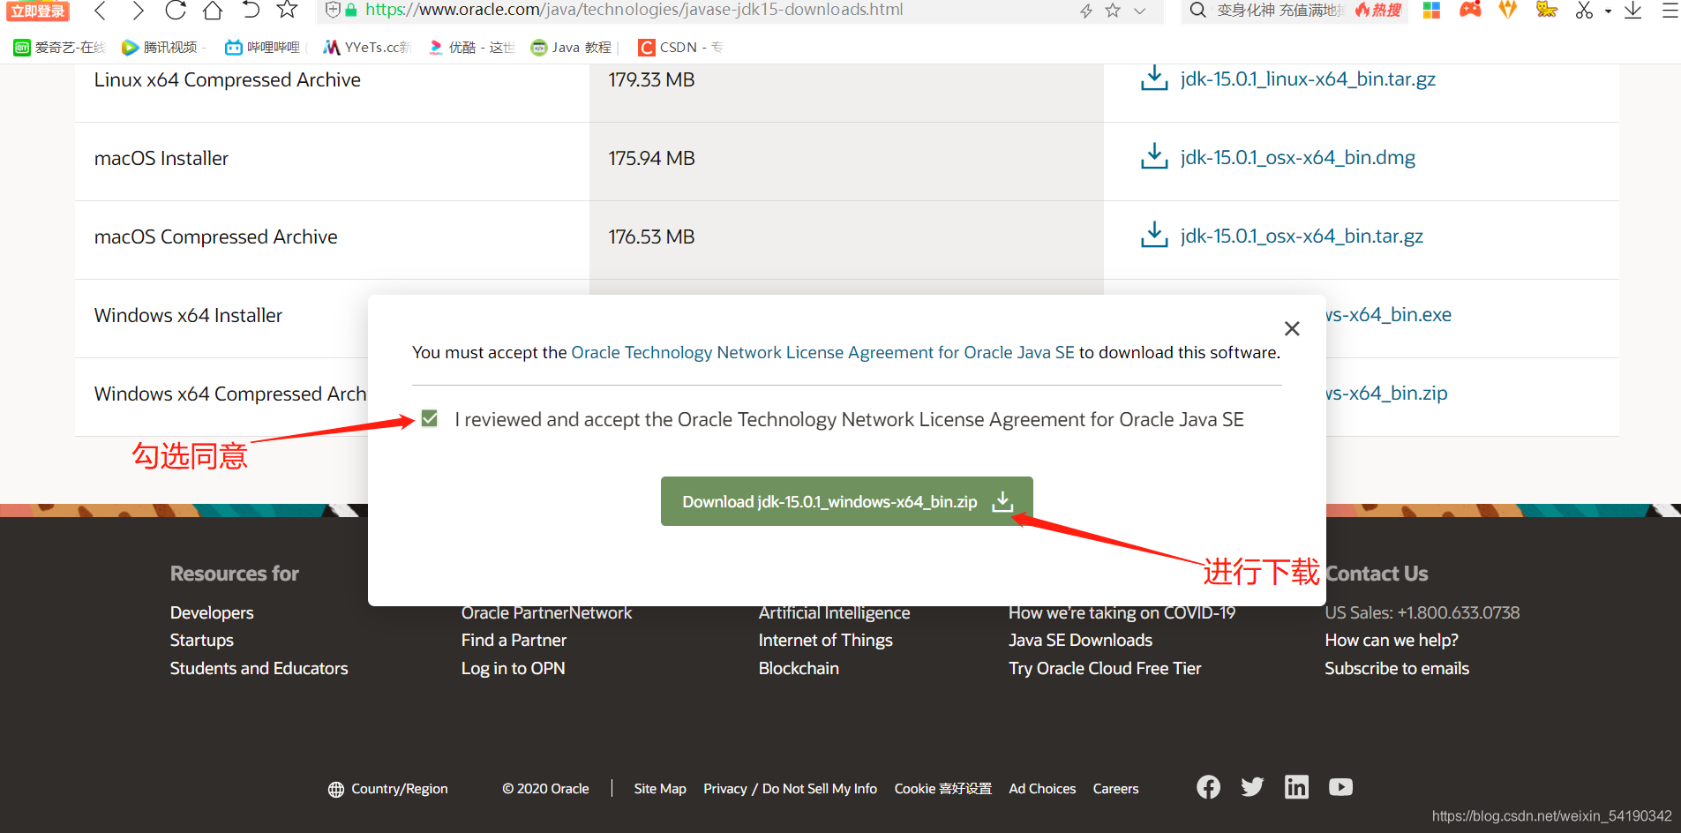This screenshot has width=1681, height=833.
Task: Open the browser home page icon
Action: point(213,11)
